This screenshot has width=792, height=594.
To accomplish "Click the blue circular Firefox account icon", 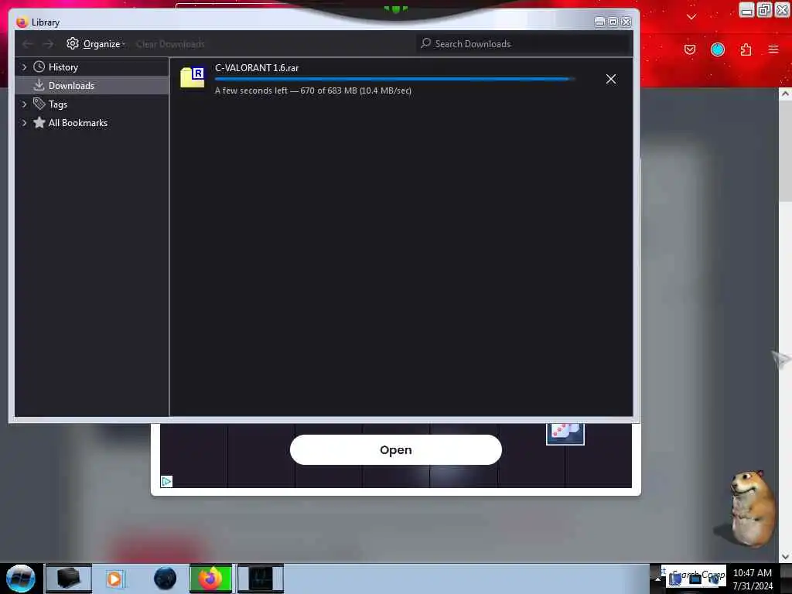I will point(717,49).
